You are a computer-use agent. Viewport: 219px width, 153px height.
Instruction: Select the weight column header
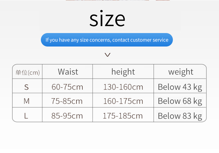[x=180, y=72]
